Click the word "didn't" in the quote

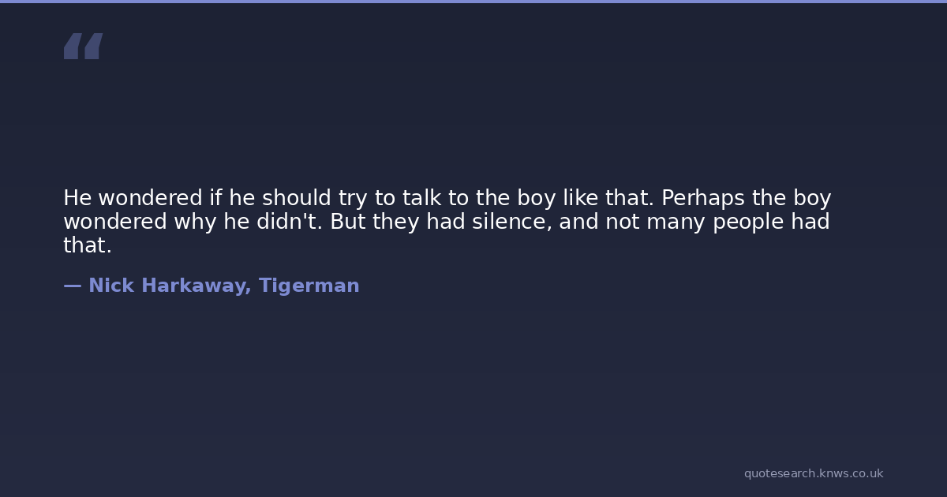289,222
